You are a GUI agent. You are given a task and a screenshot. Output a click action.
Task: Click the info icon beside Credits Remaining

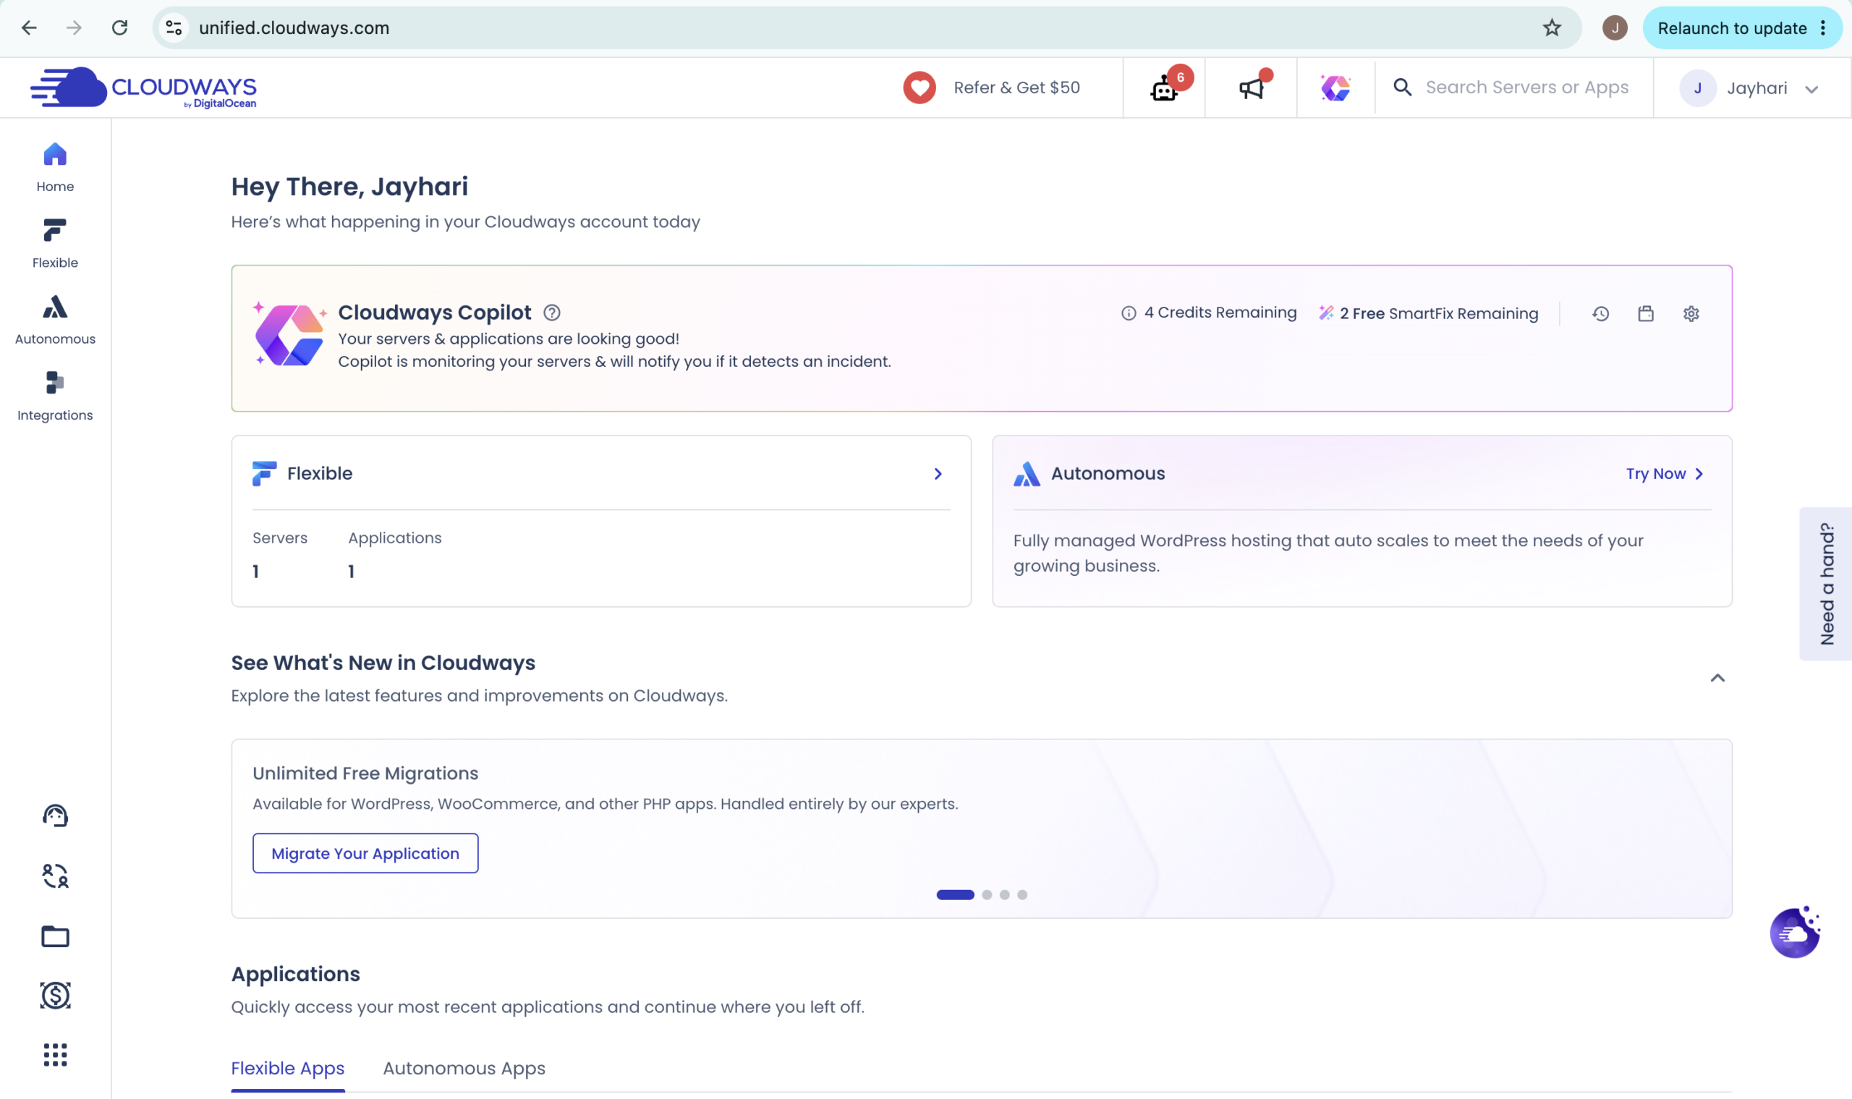click(x=1129, y=313)
